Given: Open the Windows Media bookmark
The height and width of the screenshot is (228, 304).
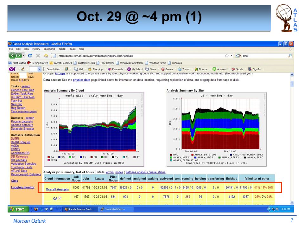Looking at the screenshot, I should 156,63.
